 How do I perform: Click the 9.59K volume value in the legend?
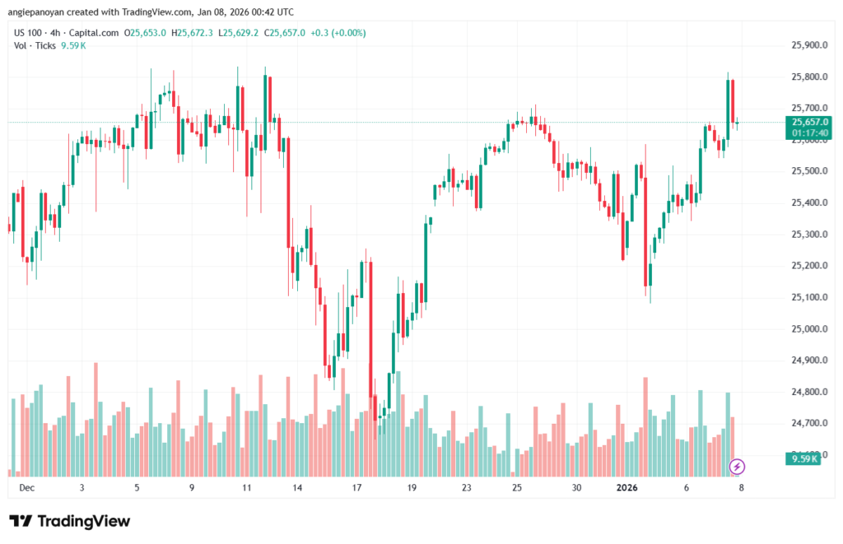(x=73, y=45)
